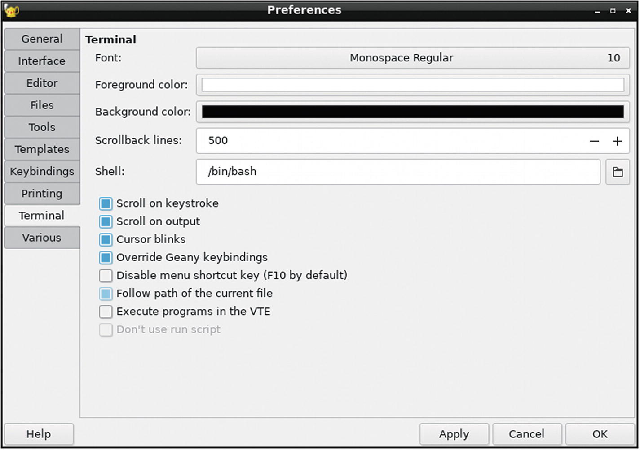Pick the white foreground color swatch

412,85
